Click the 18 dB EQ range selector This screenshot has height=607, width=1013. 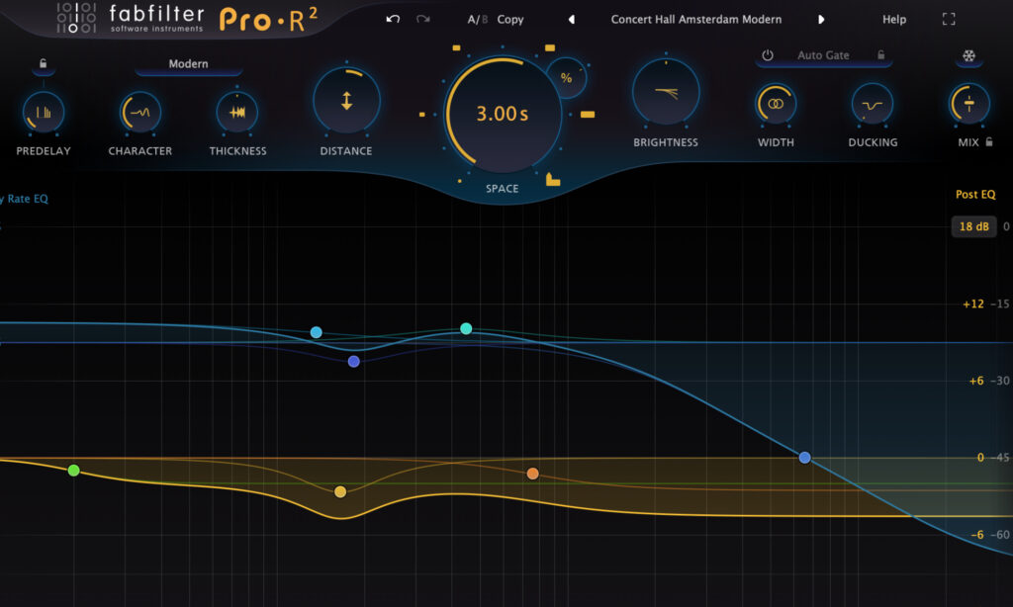[973, 226]
